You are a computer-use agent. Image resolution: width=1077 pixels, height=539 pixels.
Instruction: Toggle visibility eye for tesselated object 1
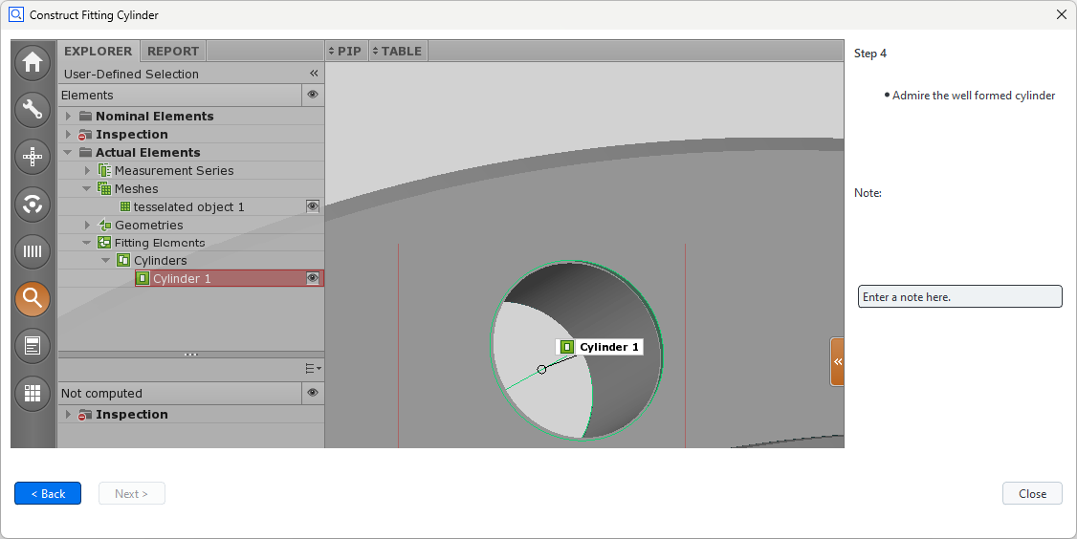coord(312,206)
